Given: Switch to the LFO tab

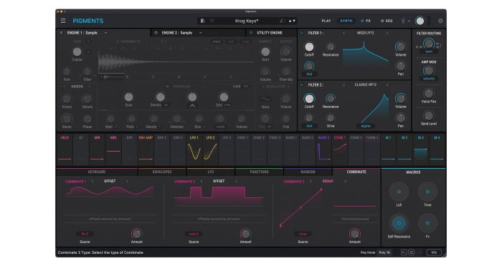Looking at the screenshot, I should click(210, 172).
